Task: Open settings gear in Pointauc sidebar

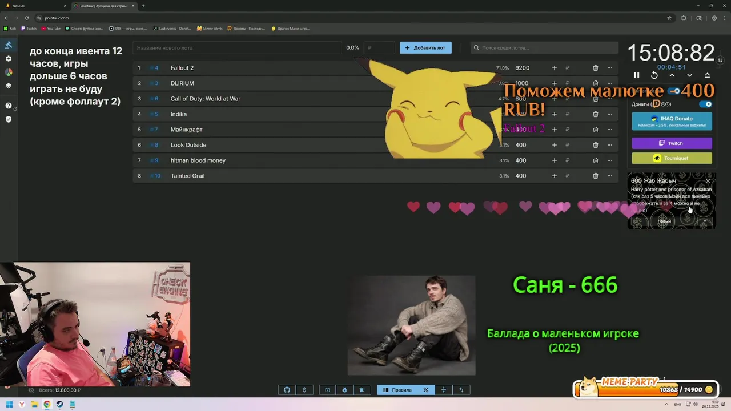Action: (9, 59)
